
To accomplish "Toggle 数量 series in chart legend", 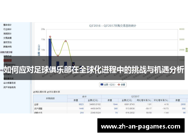I will pyautogui.click(x=121, y=85).
